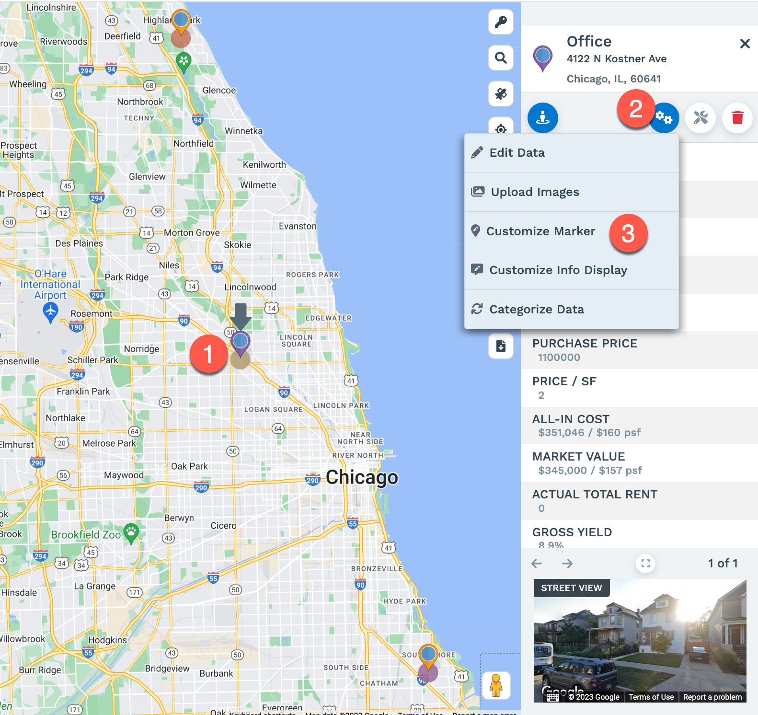Open the map search magnifier tool

tap(501, 58)
